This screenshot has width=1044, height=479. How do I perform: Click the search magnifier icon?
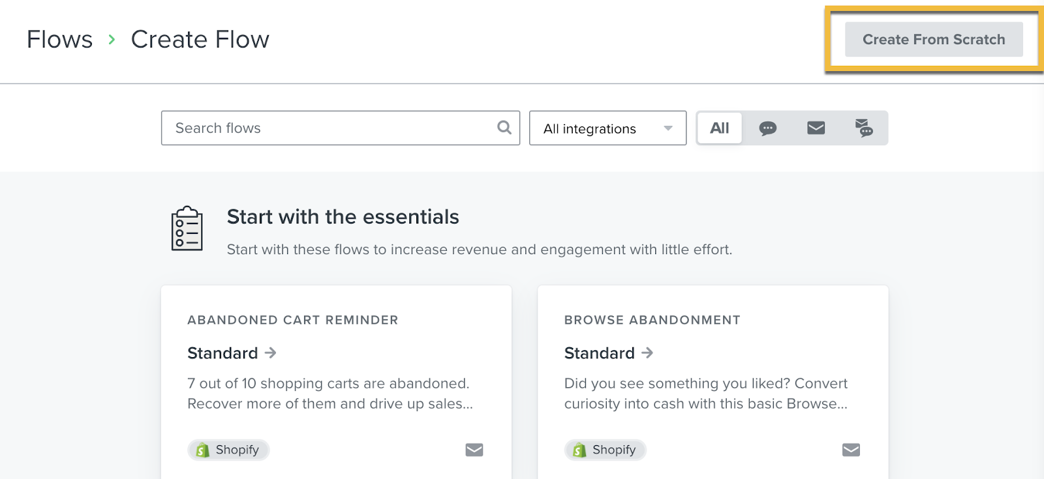504,128
